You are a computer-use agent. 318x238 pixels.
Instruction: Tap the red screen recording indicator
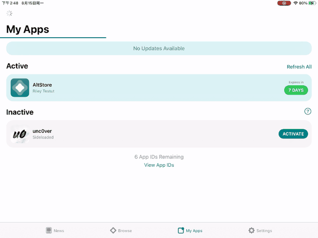click(284, 3)
